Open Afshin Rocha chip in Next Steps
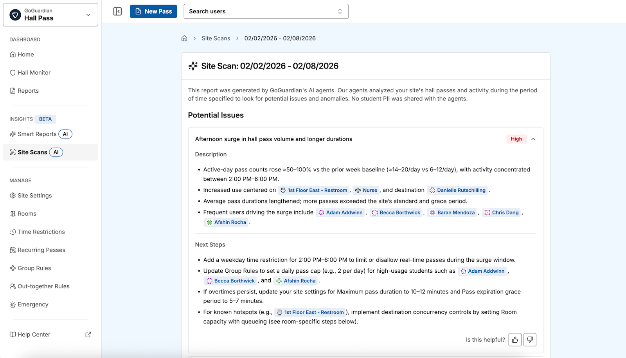Viewport: 626px width, 358px height. pos(296,281)
